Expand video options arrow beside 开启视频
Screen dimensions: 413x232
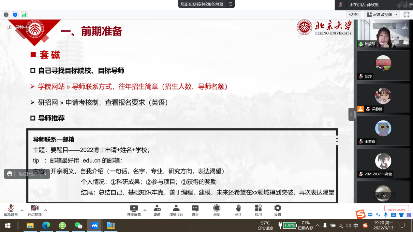click(46, 210)
